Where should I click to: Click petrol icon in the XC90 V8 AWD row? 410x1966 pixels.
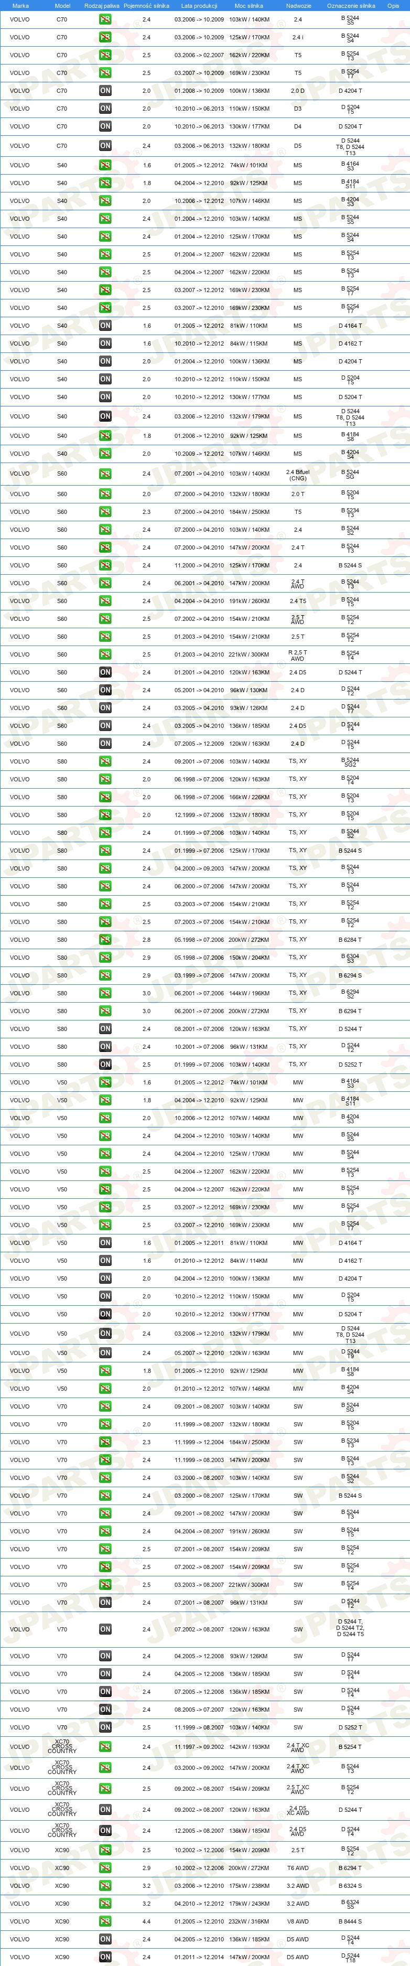tap(105, 1922)
